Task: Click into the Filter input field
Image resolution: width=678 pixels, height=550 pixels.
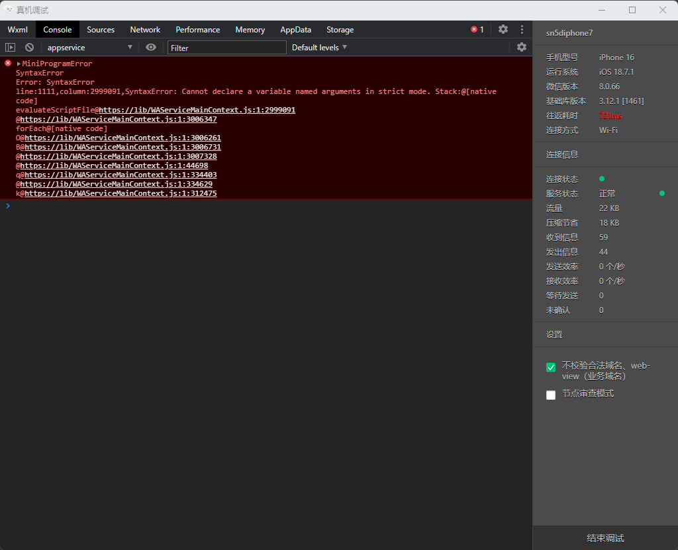Action: coord(227,48)
